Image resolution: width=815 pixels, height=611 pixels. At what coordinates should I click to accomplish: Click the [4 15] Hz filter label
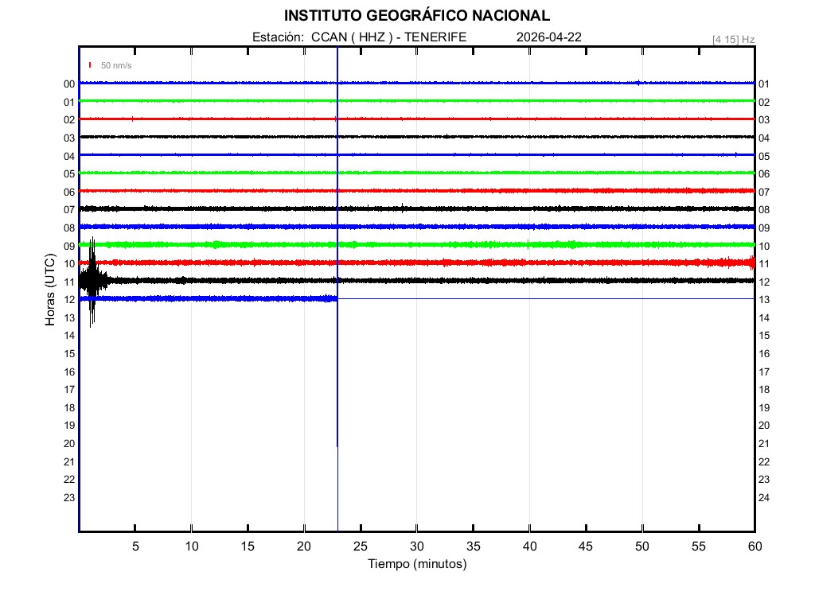click(733, 39)
